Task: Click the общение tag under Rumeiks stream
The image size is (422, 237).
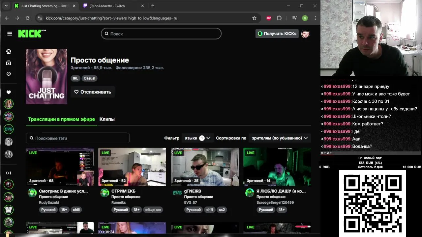Action: 153,210
